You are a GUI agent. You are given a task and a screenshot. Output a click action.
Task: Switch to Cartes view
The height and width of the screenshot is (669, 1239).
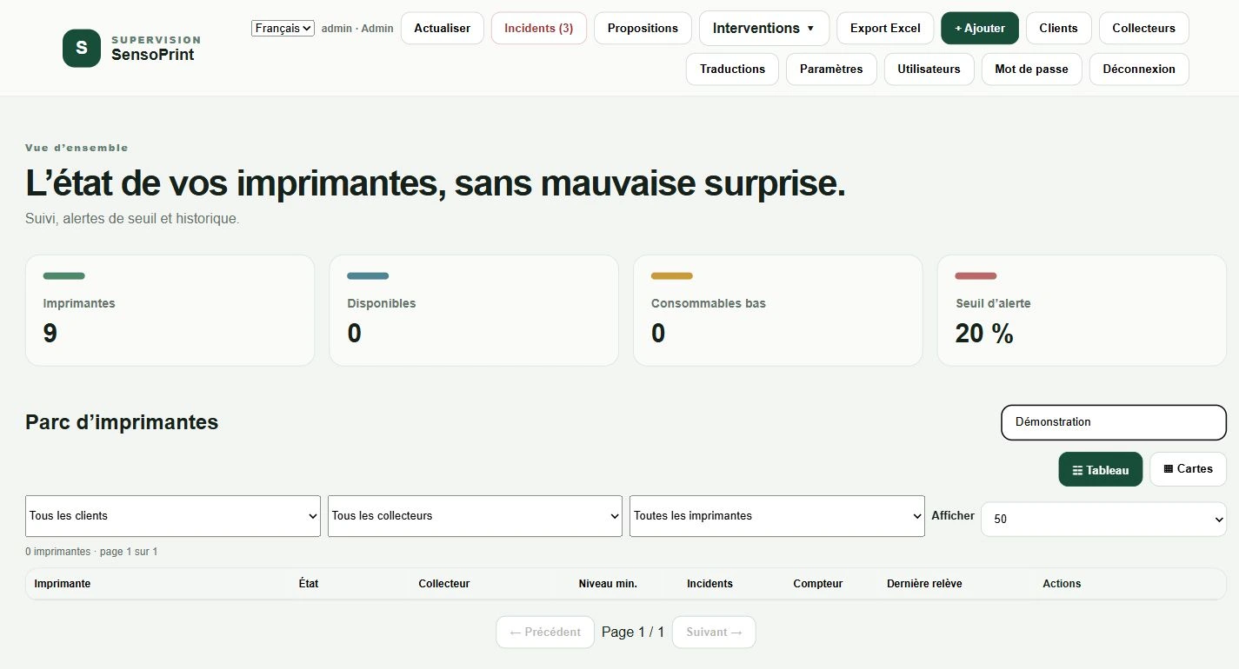(x=1188, y=469)
